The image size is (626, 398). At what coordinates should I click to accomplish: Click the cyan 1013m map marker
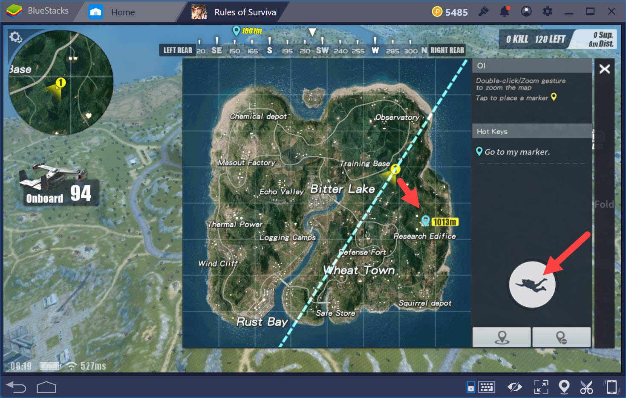coord(425,220)
